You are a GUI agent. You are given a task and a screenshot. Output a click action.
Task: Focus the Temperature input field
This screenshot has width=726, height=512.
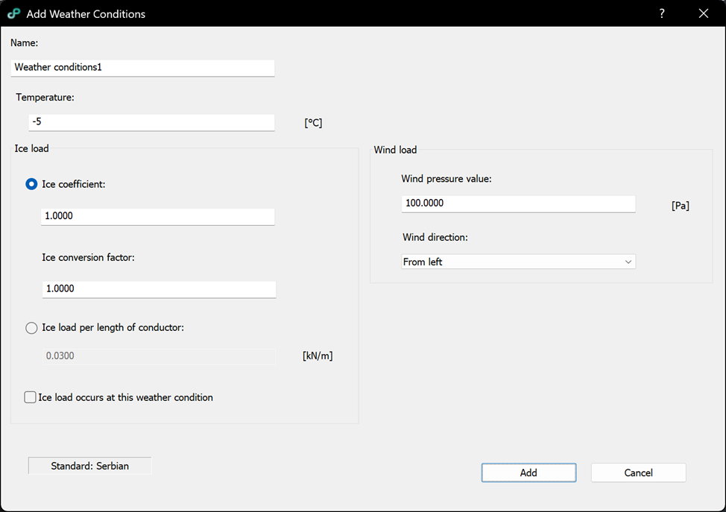(151, 121)
